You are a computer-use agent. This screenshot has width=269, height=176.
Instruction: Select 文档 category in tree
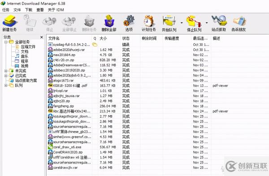click(25, 52)
